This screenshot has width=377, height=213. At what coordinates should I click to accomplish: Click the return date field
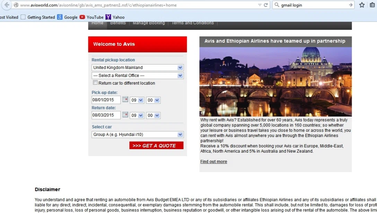(x=106, y=115)
